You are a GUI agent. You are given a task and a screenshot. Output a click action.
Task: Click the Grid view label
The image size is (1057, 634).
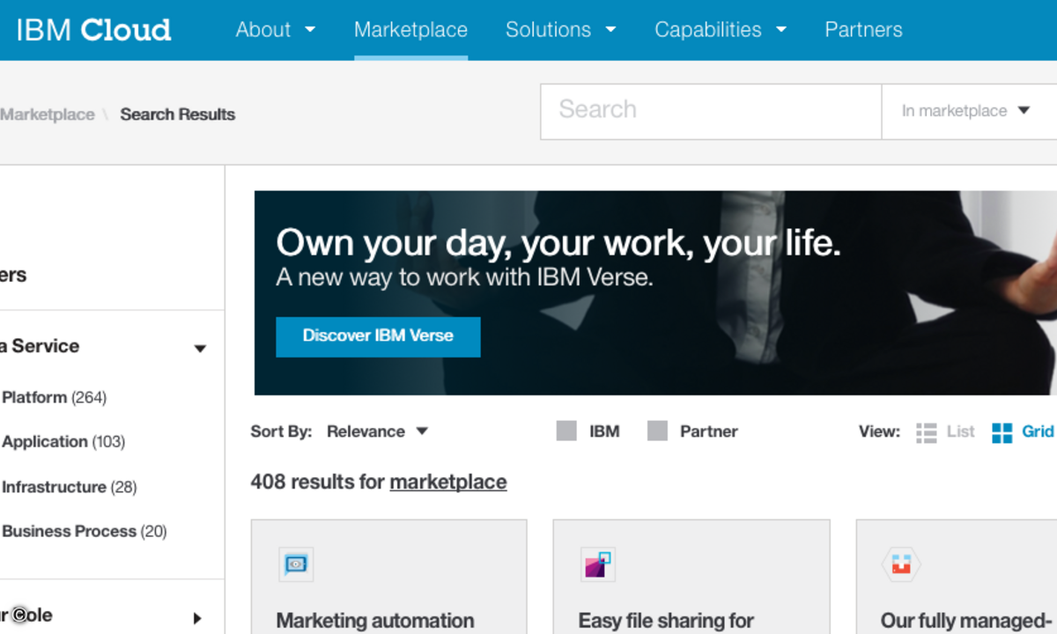pyautogui.click(x=1038, y=431)
